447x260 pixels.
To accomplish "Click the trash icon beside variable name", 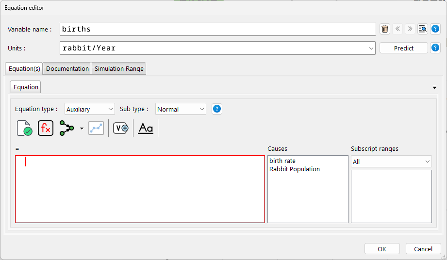I will tap(385, 29).
